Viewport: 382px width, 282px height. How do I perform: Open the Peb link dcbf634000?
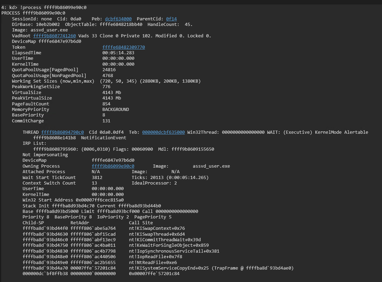coord(118,19)
